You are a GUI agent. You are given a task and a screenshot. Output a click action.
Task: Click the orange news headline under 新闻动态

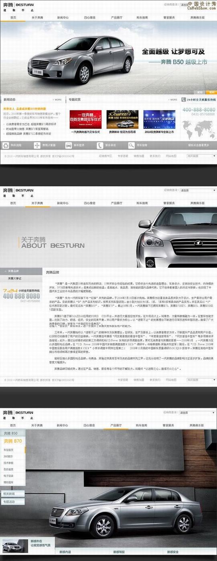coord(25,109)
